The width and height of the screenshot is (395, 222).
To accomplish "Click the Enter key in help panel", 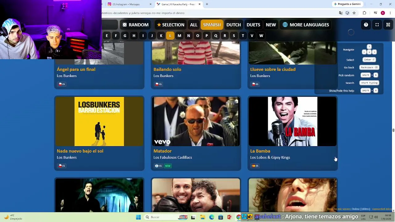I will 369,60.
